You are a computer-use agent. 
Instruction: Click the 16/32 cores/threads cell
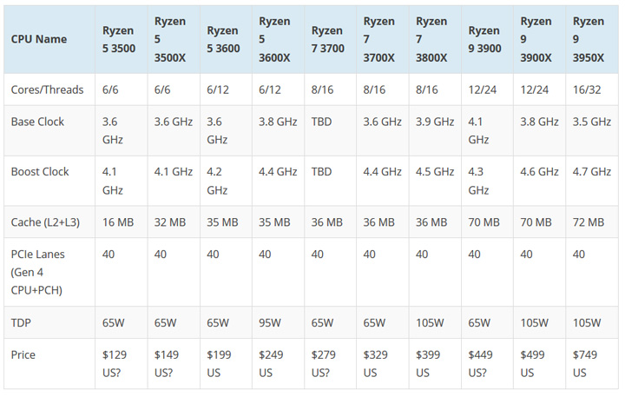point(592,89)
